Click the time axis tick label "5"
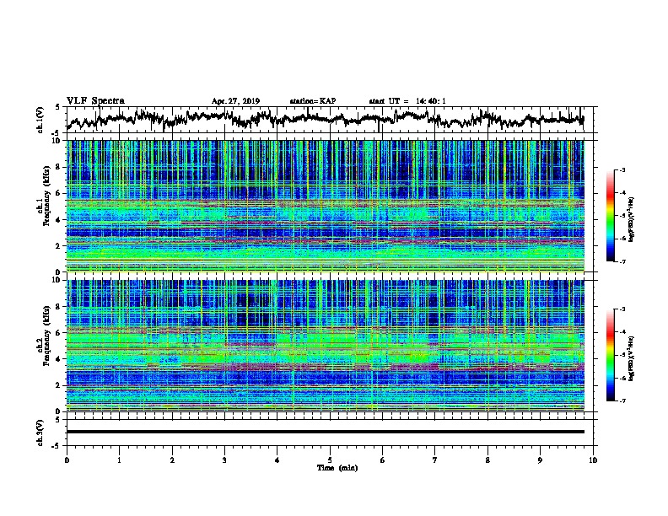Screen dimensions: 668x516 point(330,460)
